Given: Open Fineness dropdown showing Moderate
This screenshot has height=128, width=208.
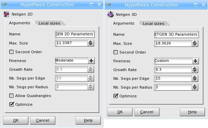Looking at the screenshot, I should pyautogui.click(x=75, y=61).
